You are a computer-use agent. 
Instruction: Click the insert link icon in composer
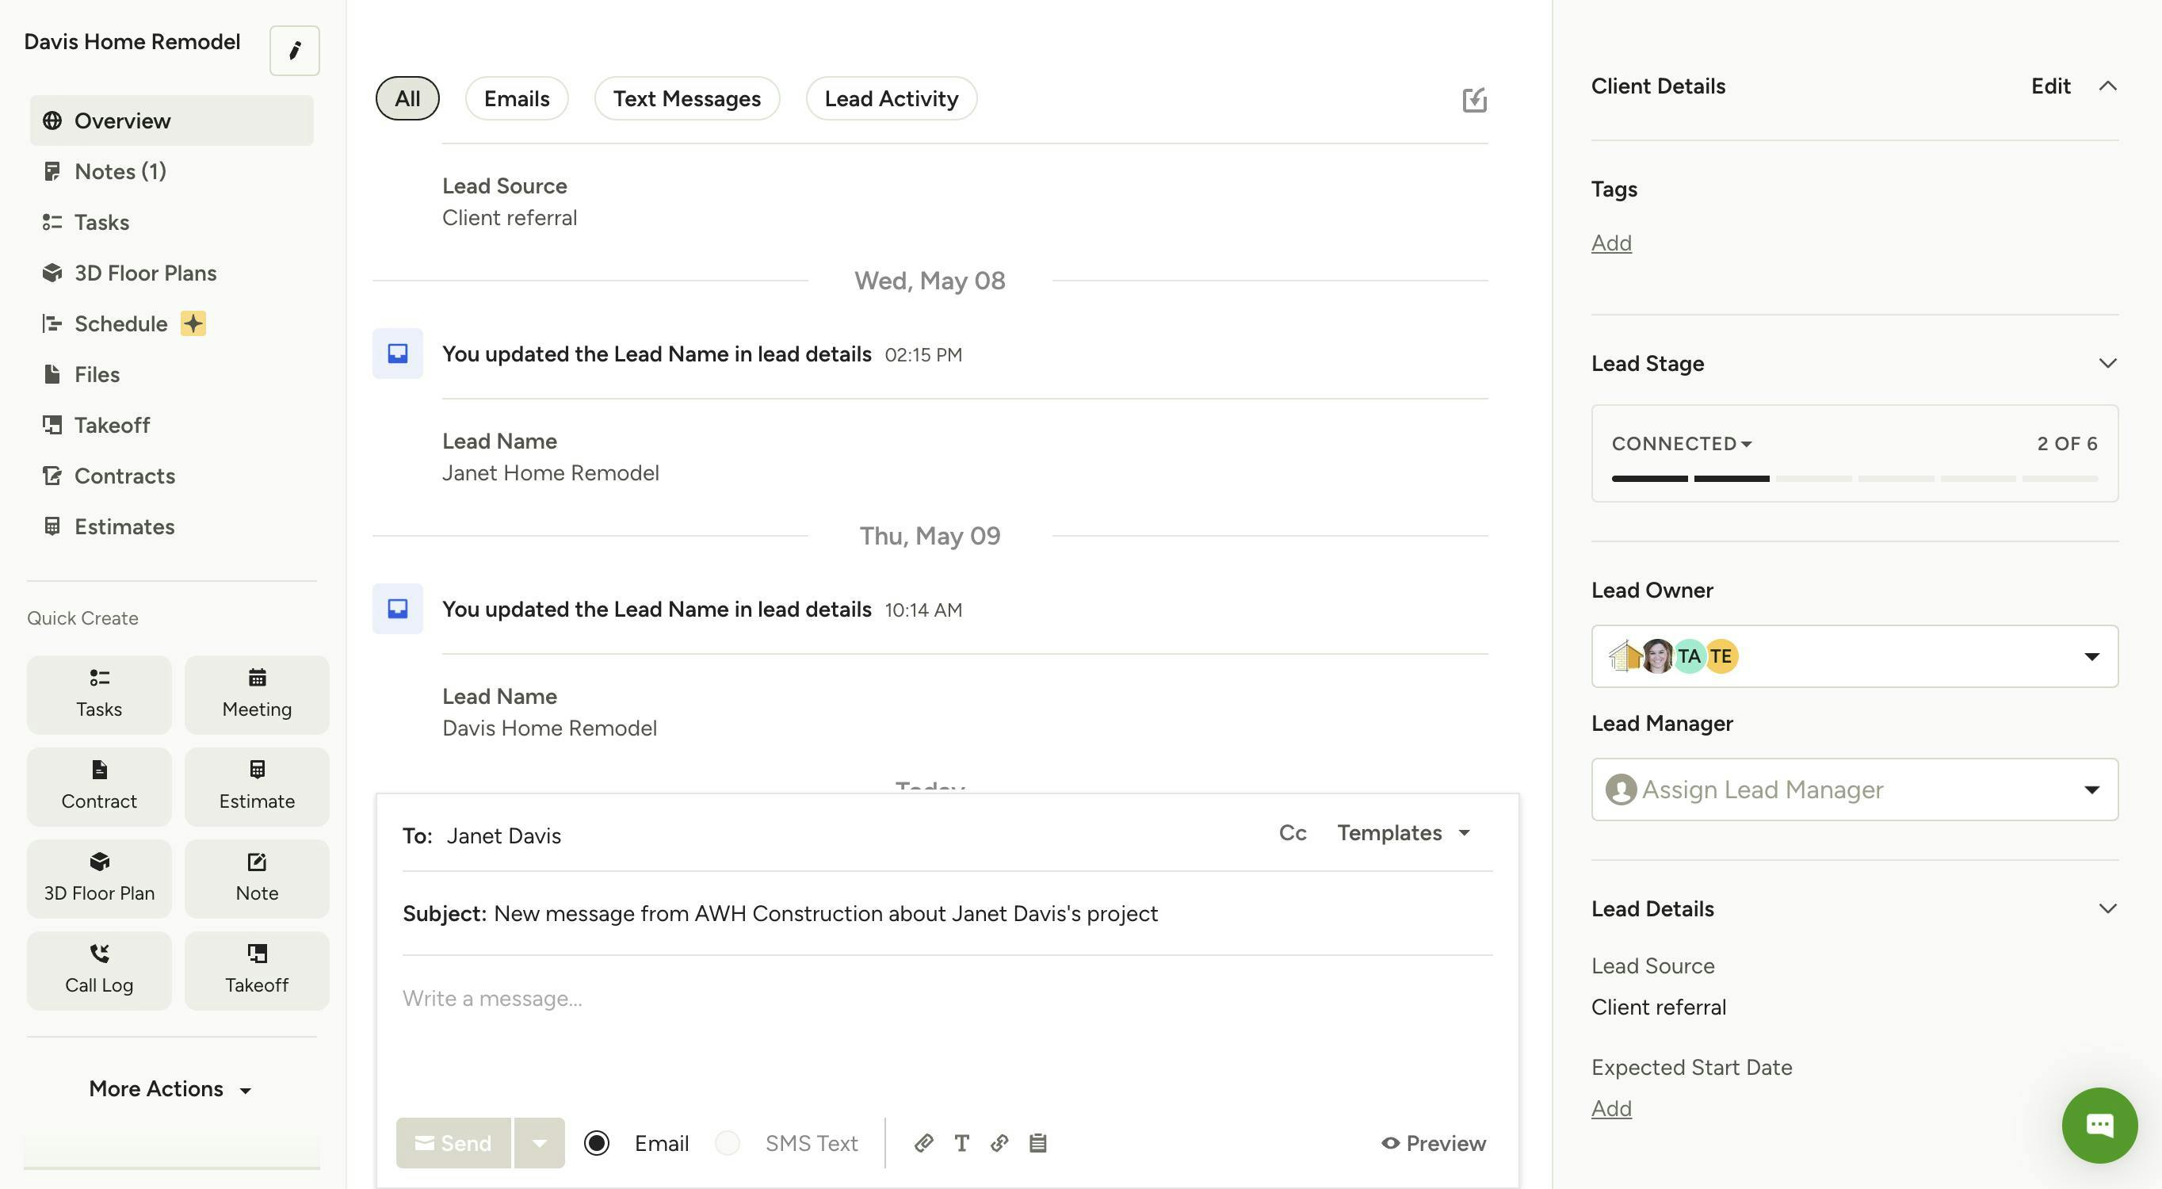point(999,1143)
